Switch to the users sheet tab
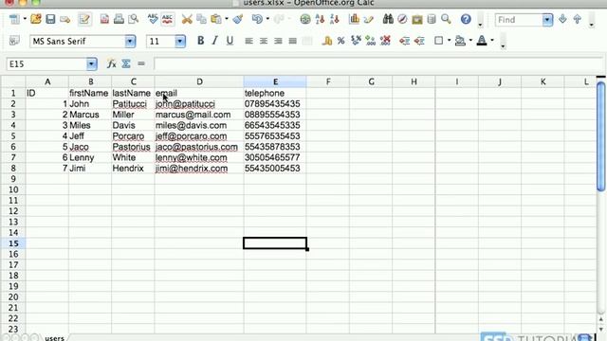Image resolution: width=607 pixels, height=341 pixels. (x=55, y=337)
